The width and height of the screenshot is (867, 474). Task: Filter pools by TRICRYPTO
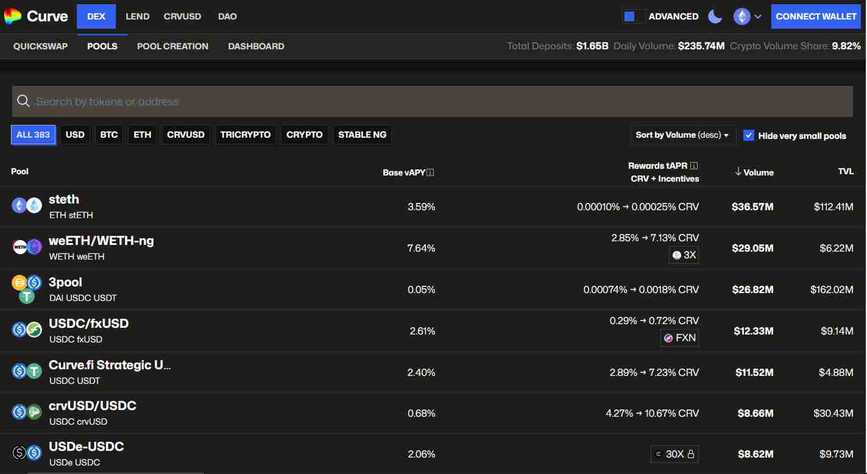[x=246, y=135]
